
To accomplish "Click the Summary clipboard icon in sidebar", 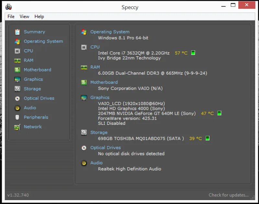I will tap(17, 32).
